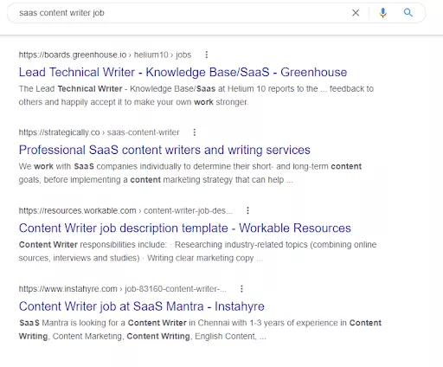Image resolution: width=443 pixels, height=367 pixels.
Task: Submit the query with the magnifier icon
Action: pos(408,13)
